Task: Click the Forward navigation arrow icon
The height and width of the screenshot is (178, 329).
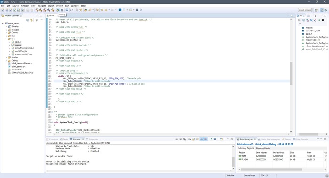Action: pos(112,10)
